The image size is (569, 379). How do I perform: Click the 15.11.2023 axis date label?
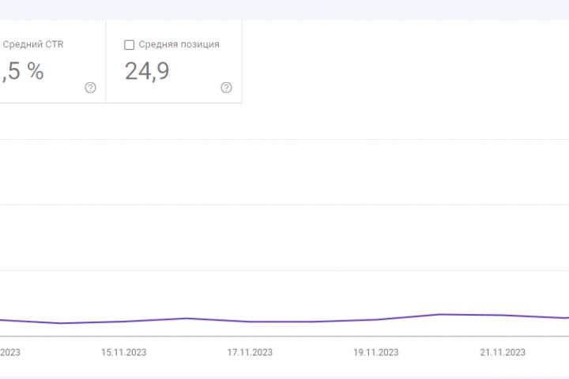(123, 353)
